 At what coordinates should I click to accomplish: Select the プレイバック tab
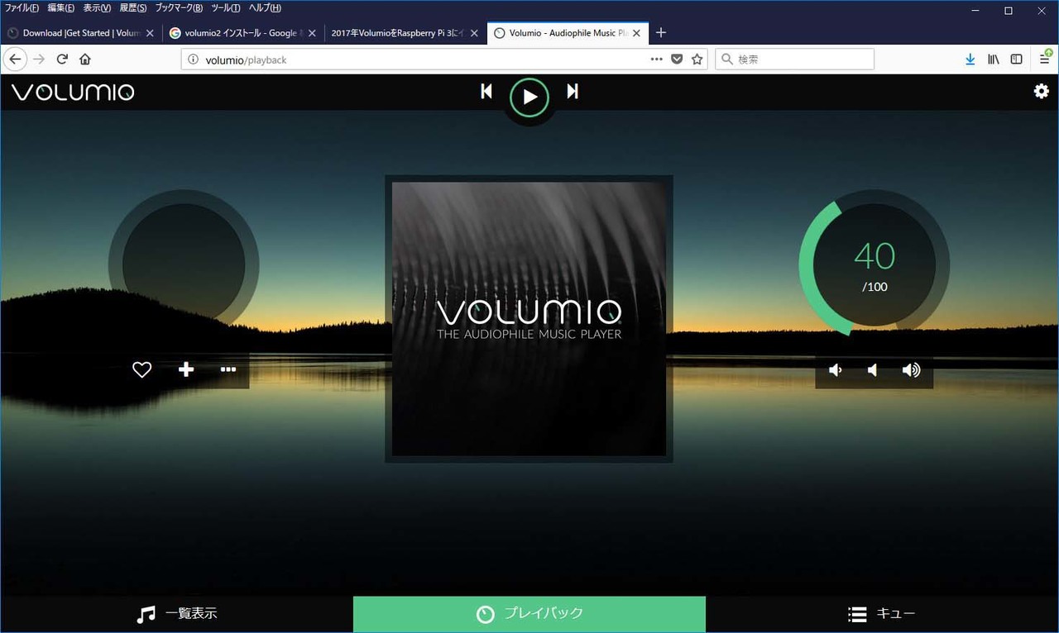coord(529,614)
